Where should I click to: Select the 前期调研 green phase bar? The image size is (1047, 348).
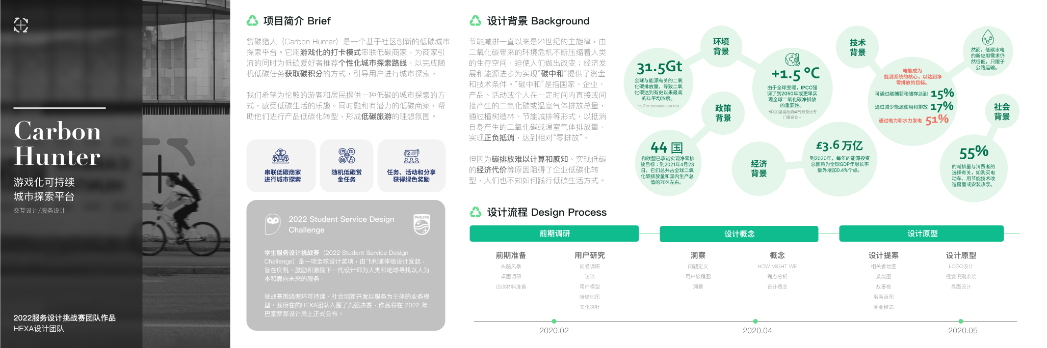tap(554, 234)
